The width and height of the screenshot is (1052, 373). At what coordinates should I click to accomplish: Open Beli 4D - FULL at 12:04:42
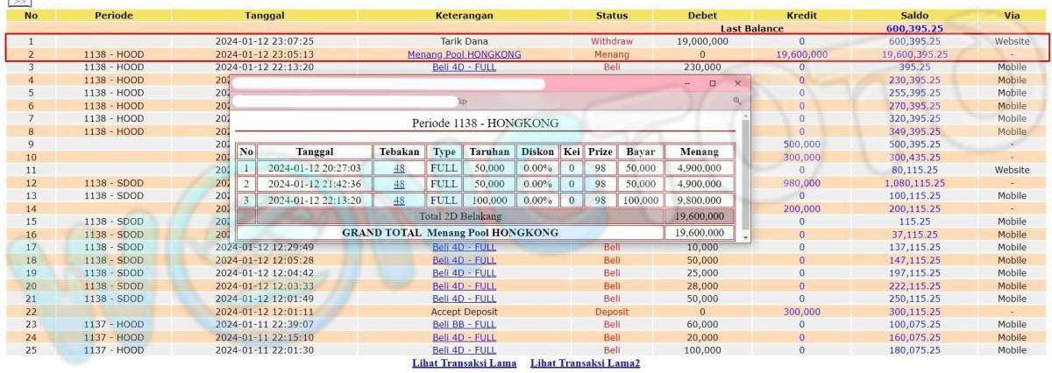click(464, 273)
